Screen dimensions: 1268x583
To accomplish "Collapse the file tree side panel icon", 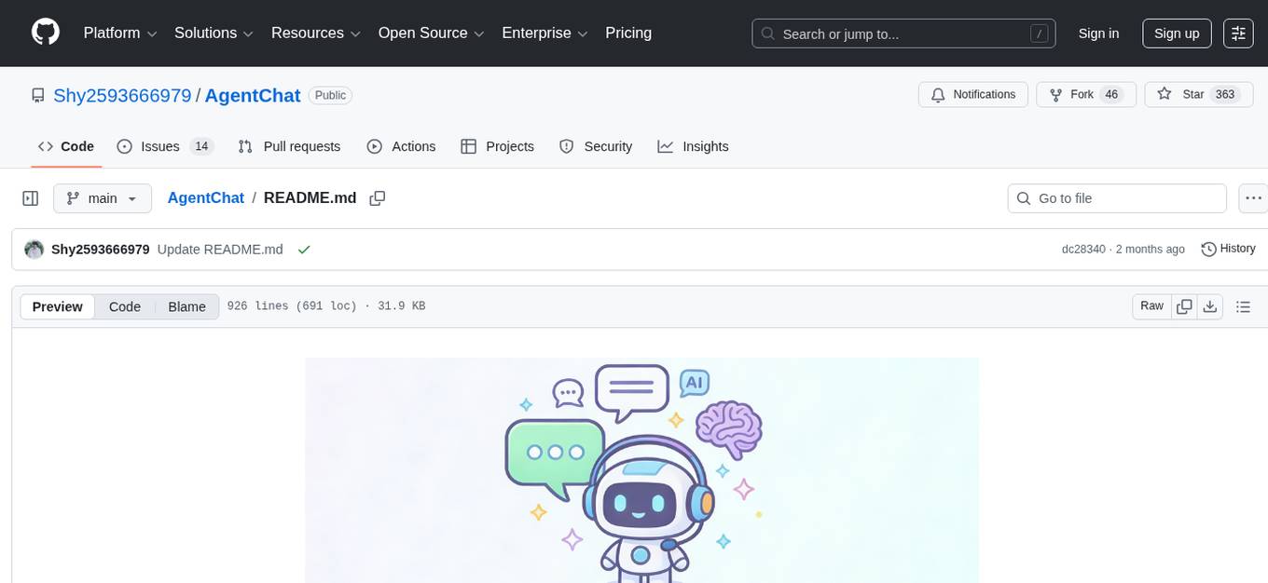I will tap(30, 197).
